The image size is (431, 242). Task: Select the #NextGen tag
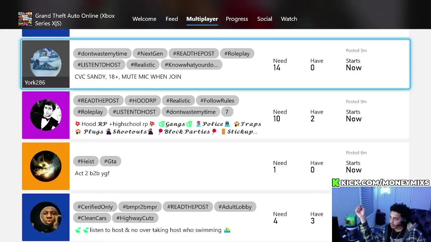coord(150,53)
